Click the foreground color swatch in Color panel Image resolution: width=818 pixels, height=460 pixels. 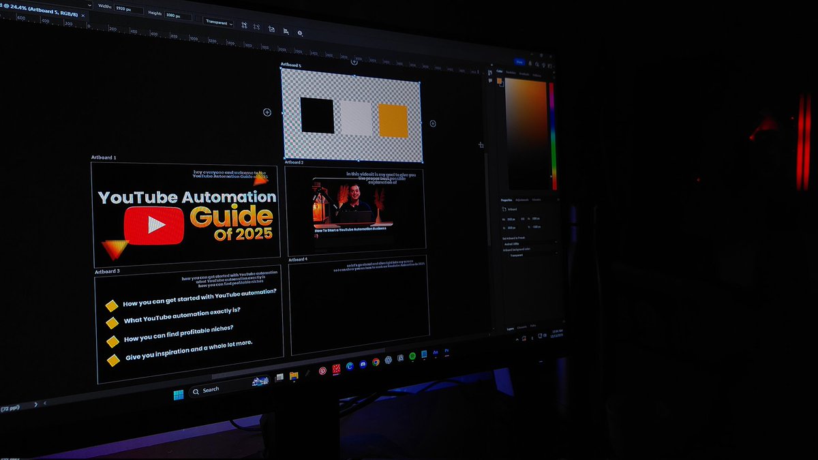(500, 82)
